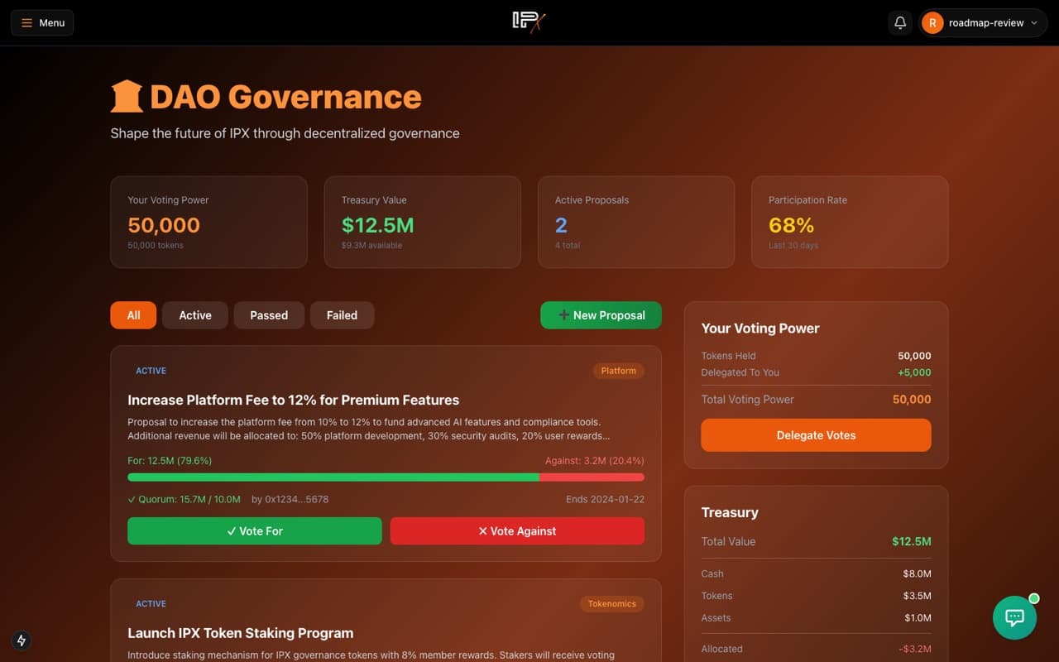Click Treasury Total Value $12.5M
This screenshot has height=662, width=1059.
(912, 541)
